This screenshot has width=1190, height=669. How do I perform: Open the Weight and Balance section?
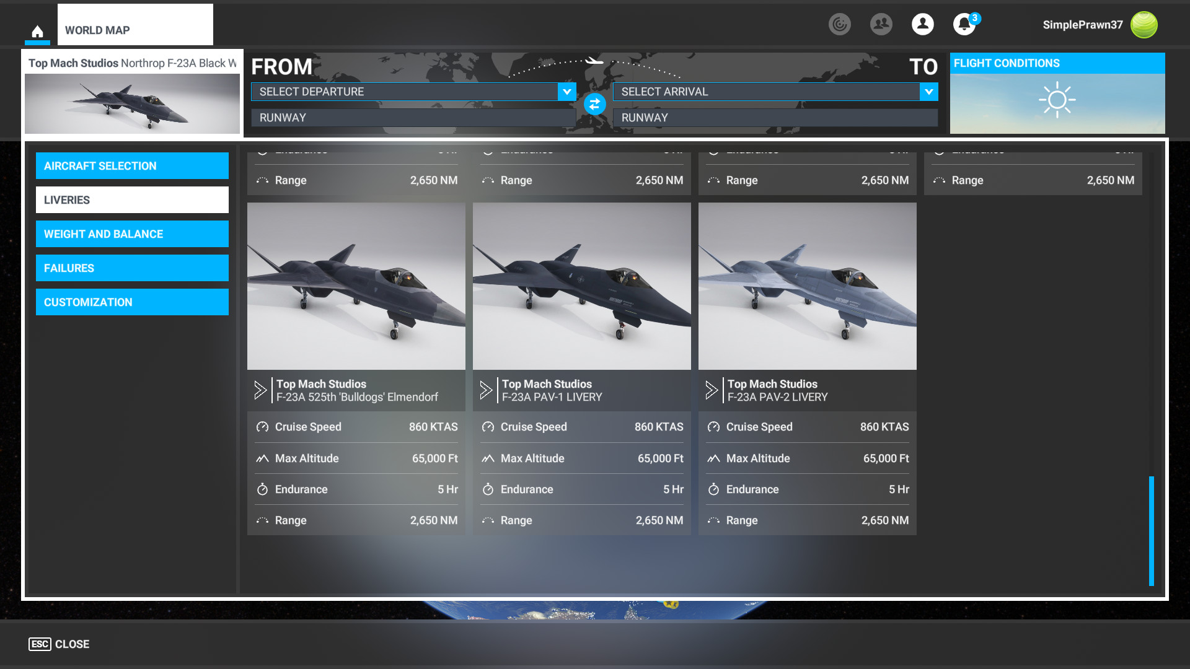132,234
